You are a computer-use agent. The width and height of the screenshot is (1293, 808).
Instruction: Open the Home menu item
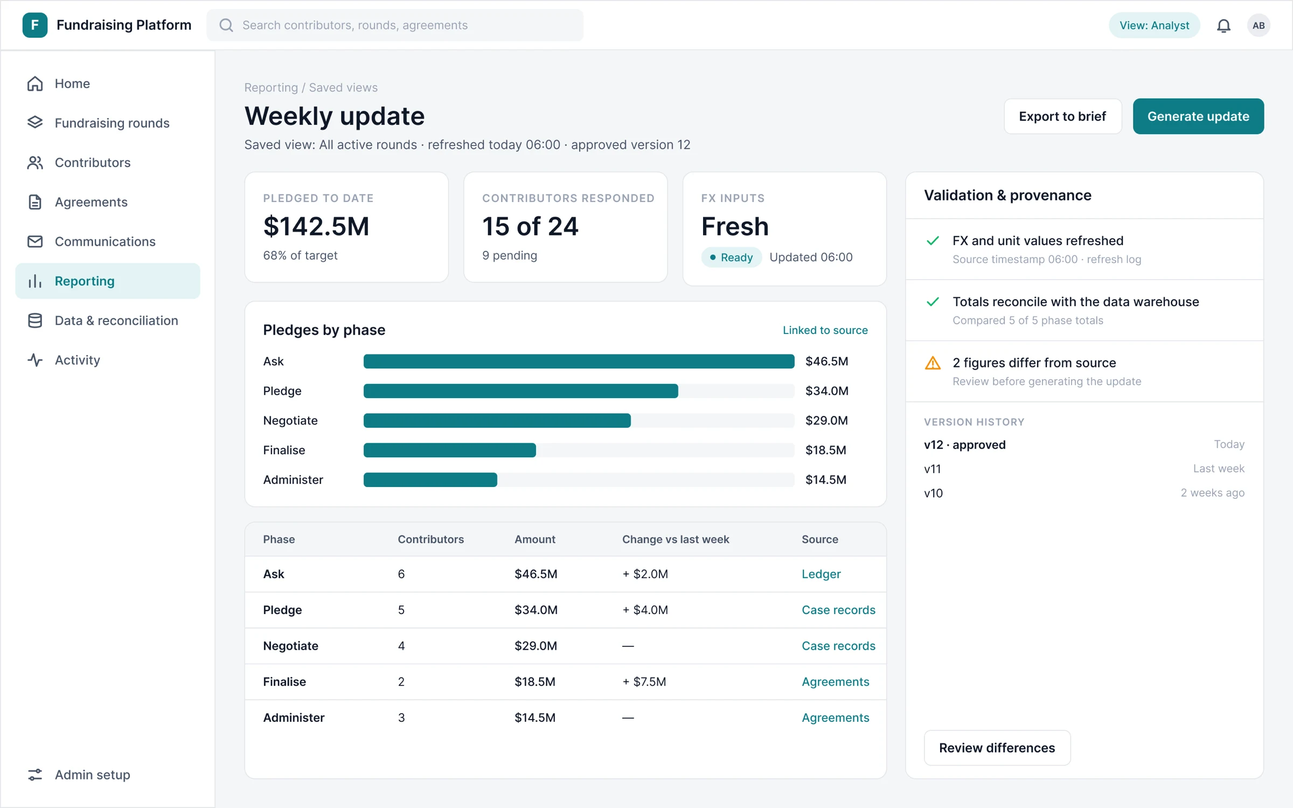coord(108,83)
